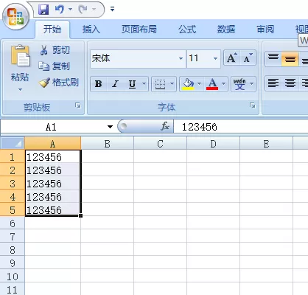Open the Name Box dropdown arrow

[x=110, y=127]
